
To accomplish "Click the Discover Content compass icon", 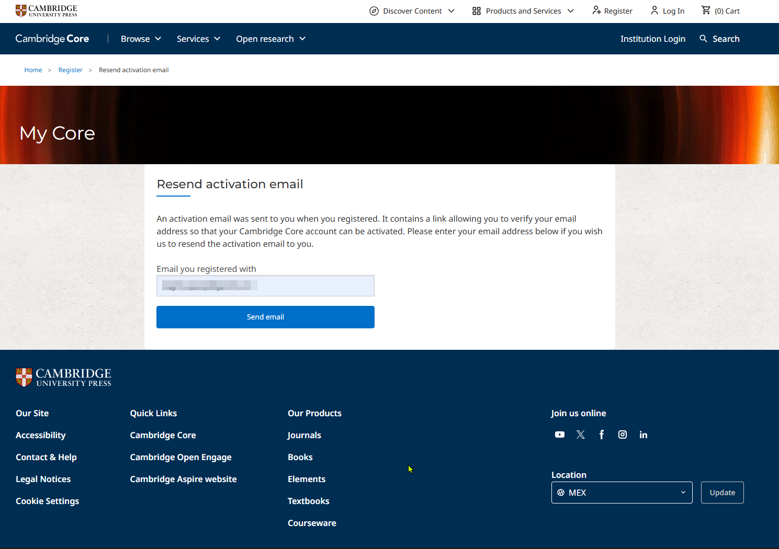I will pos(374,11).
